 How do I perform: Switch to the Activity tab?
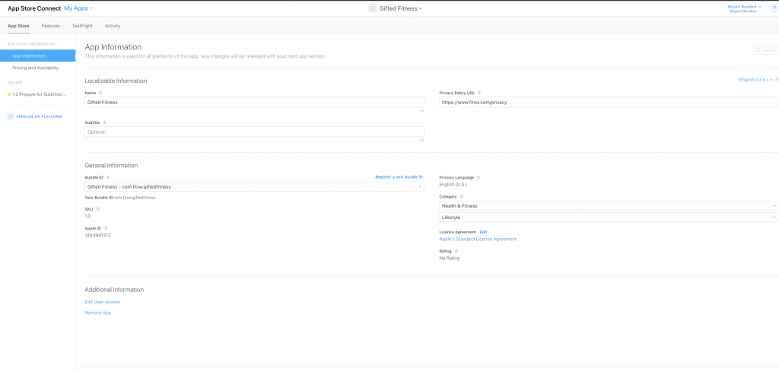(x=113, y=26)
